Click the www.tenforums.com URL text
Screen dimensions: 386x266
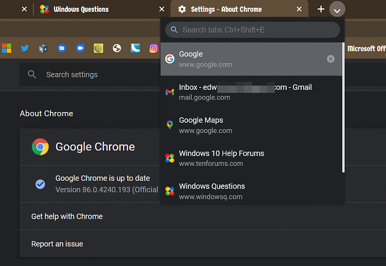click(211, 164)
